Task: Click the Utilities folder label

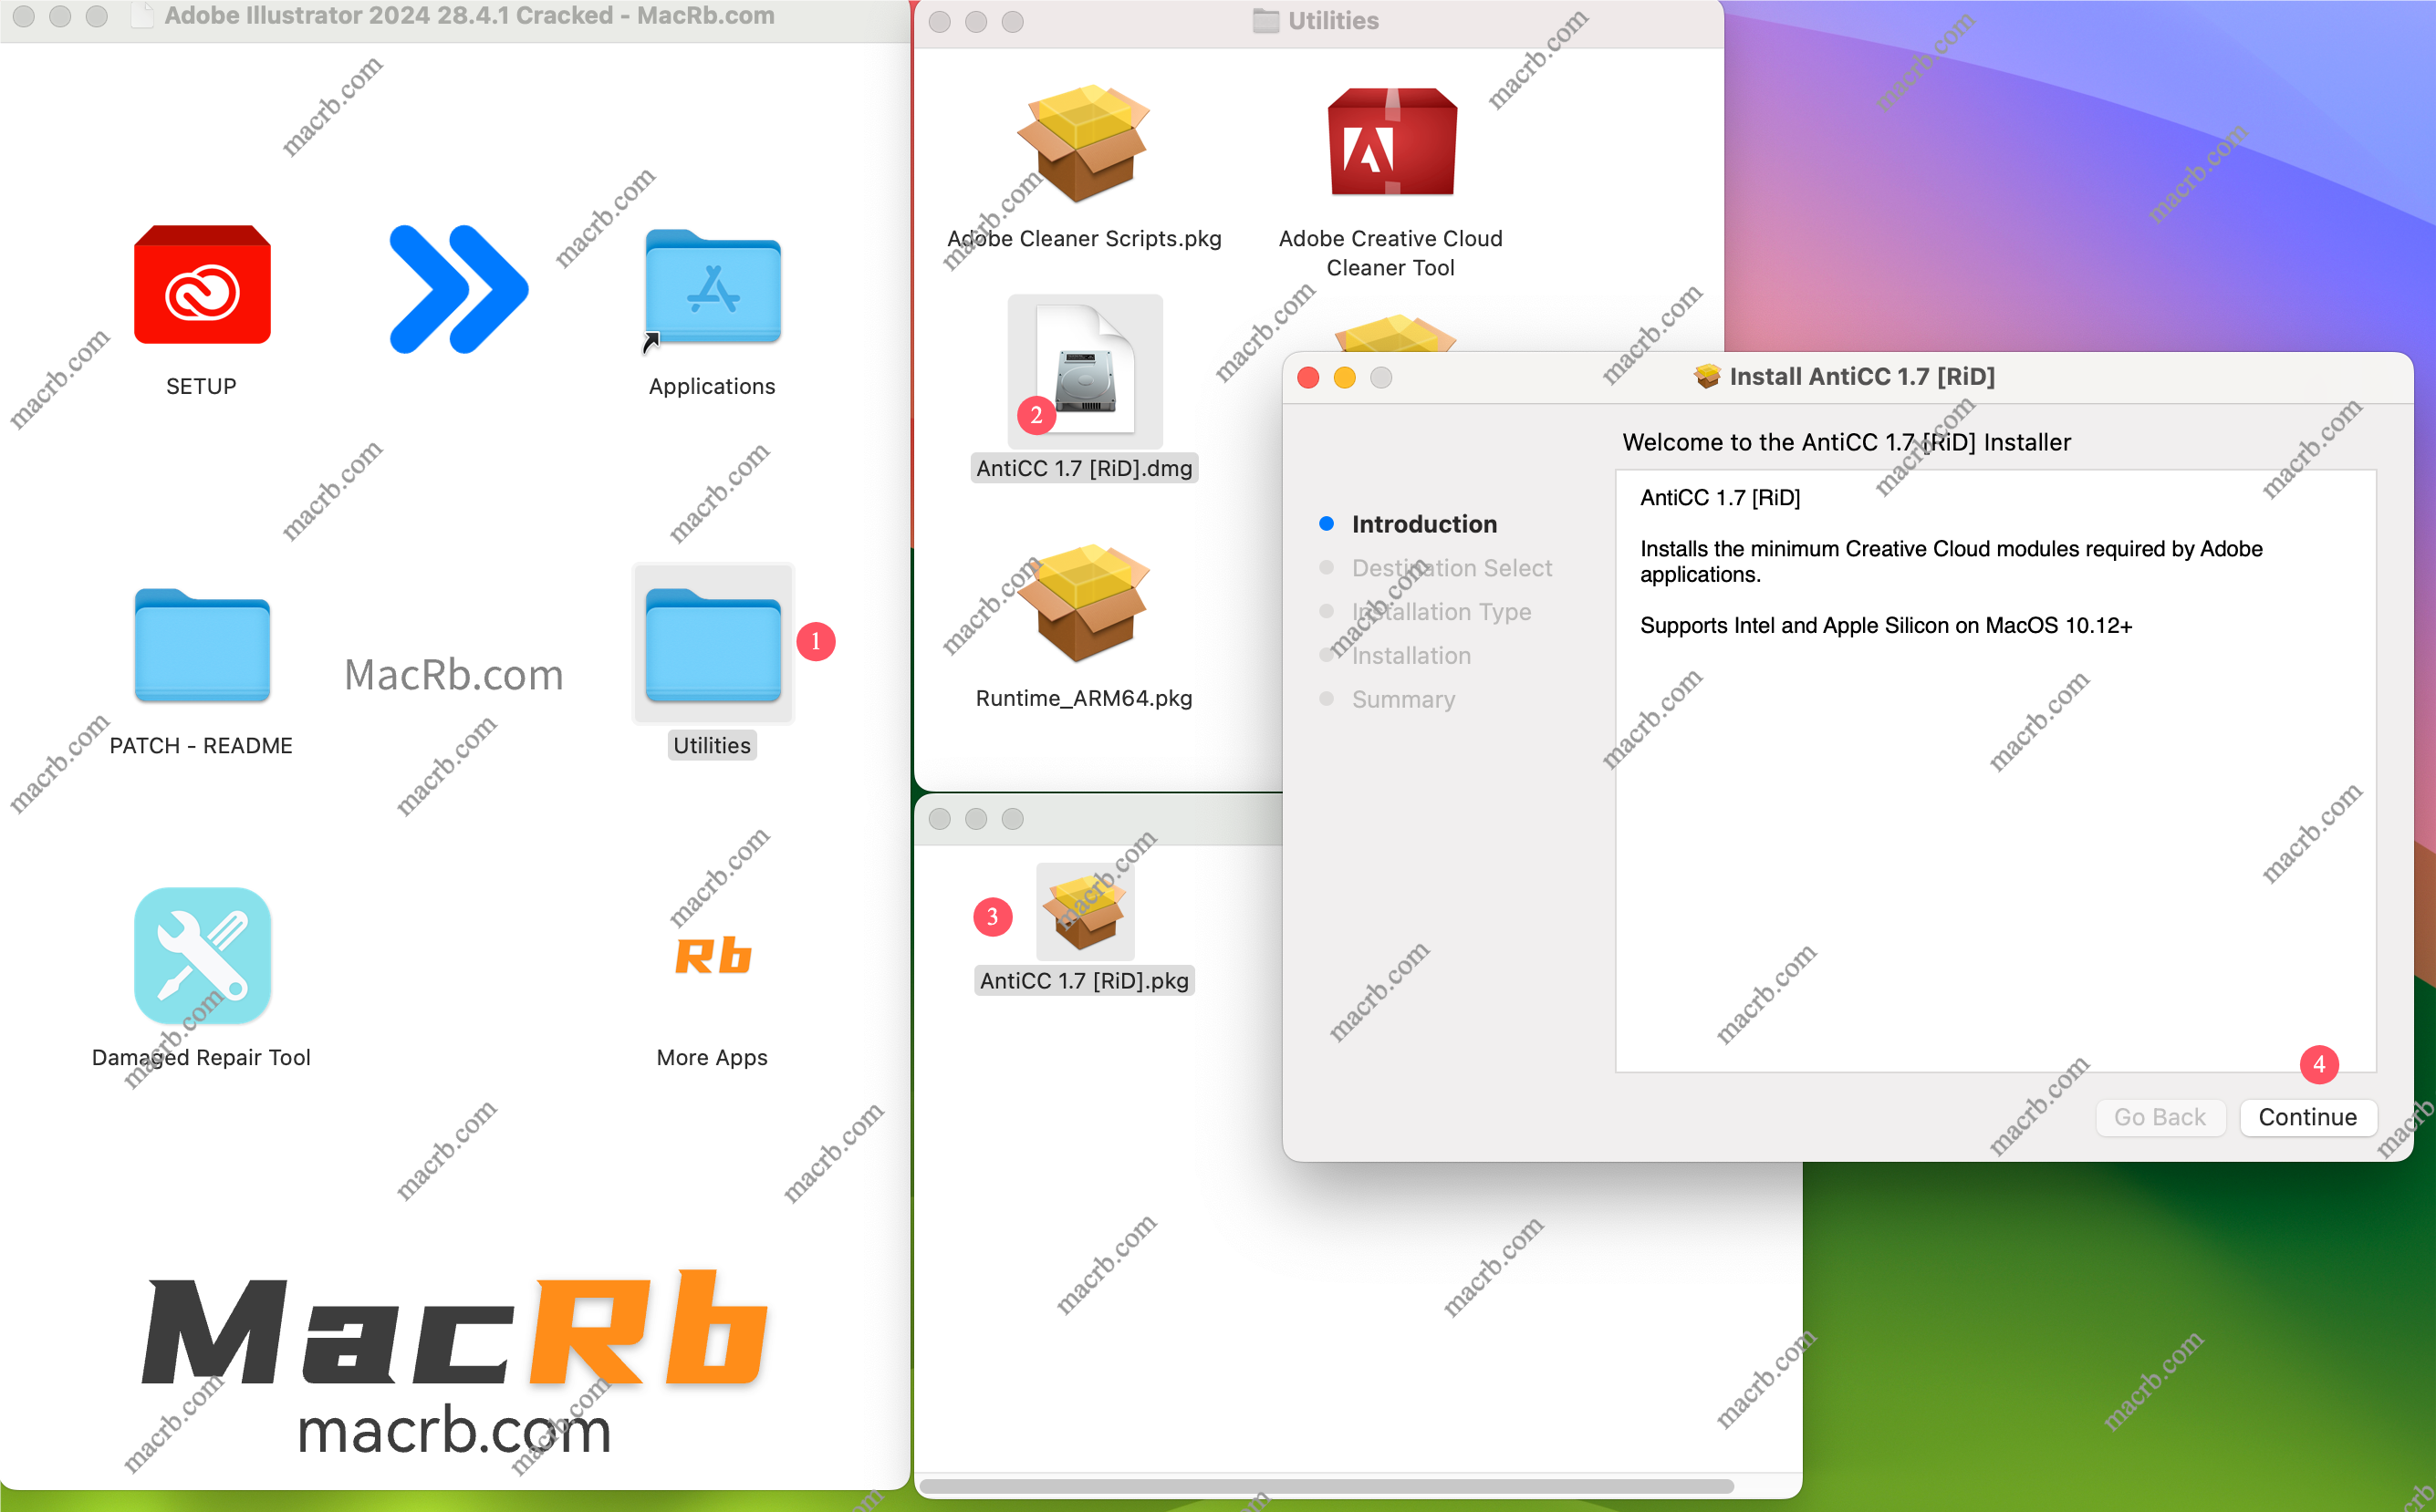Action: tap(713, 746)
